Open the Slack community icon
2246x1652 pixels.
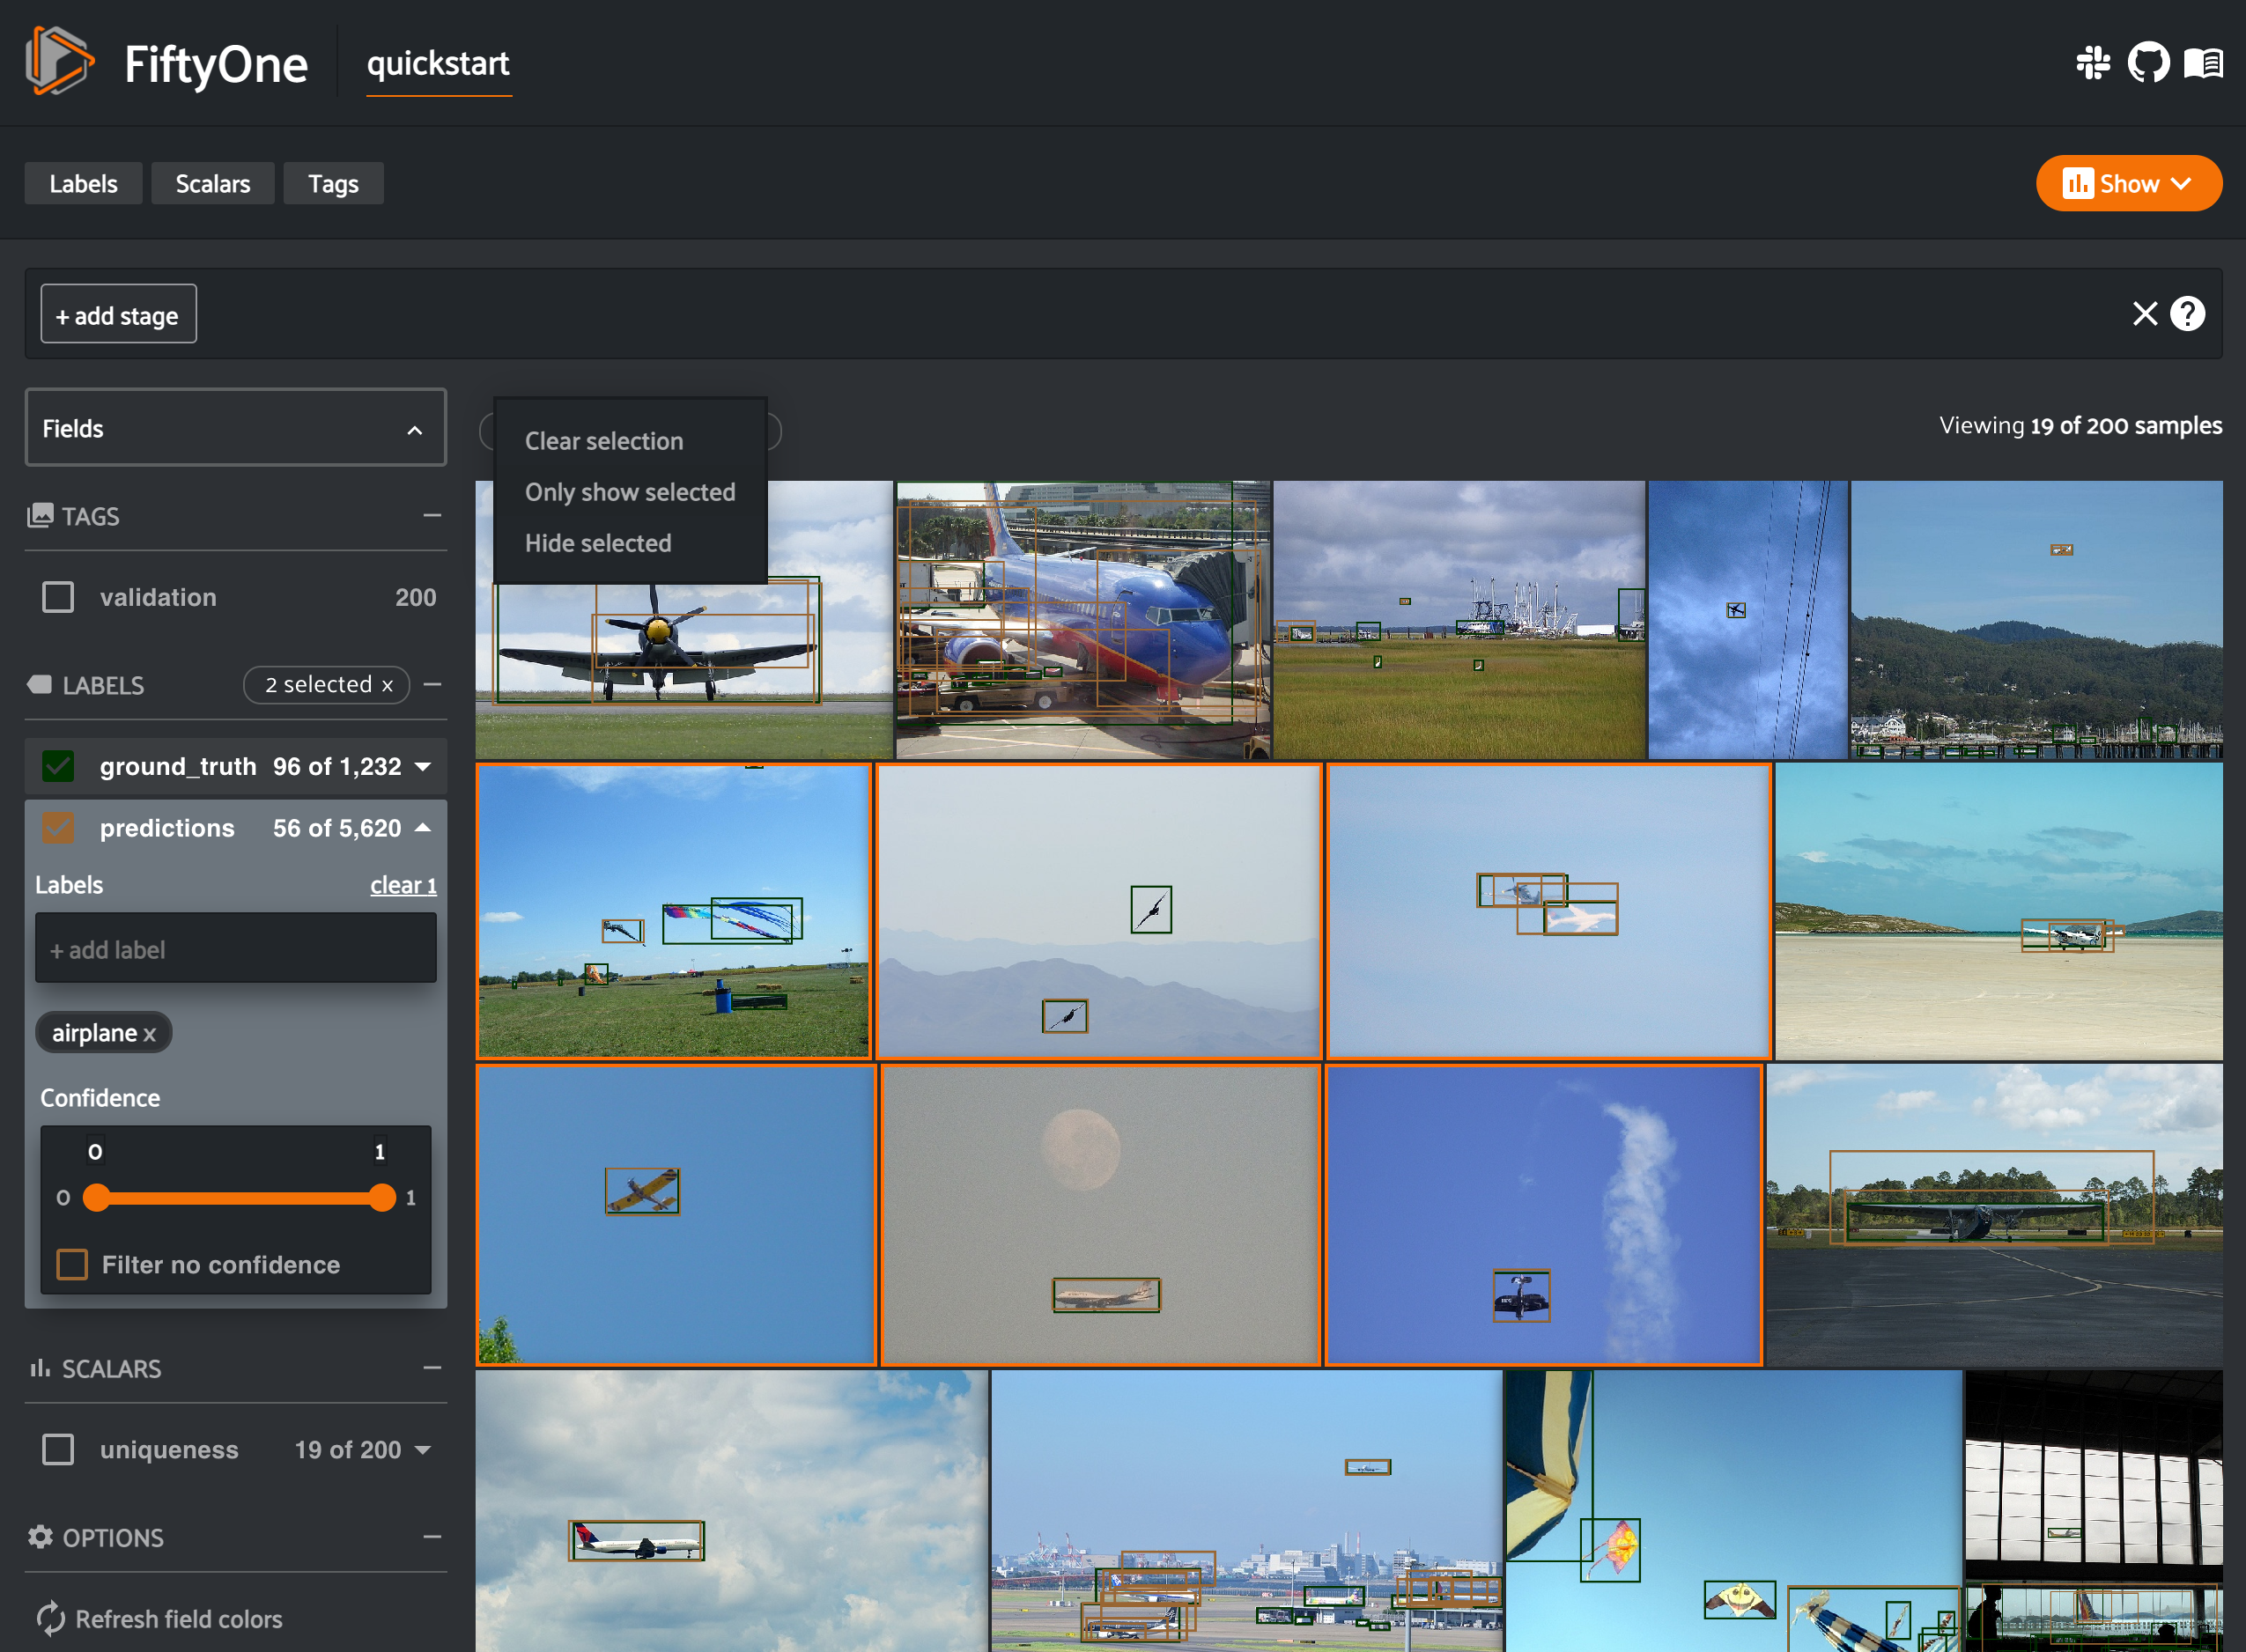[2092, 63]
